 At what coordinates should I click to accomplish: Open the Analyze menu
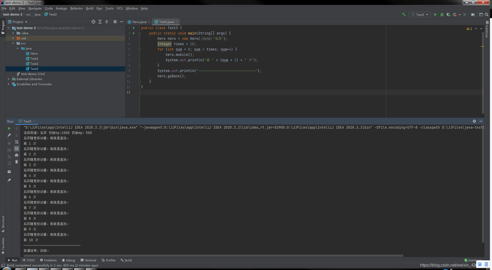(61, 8)
